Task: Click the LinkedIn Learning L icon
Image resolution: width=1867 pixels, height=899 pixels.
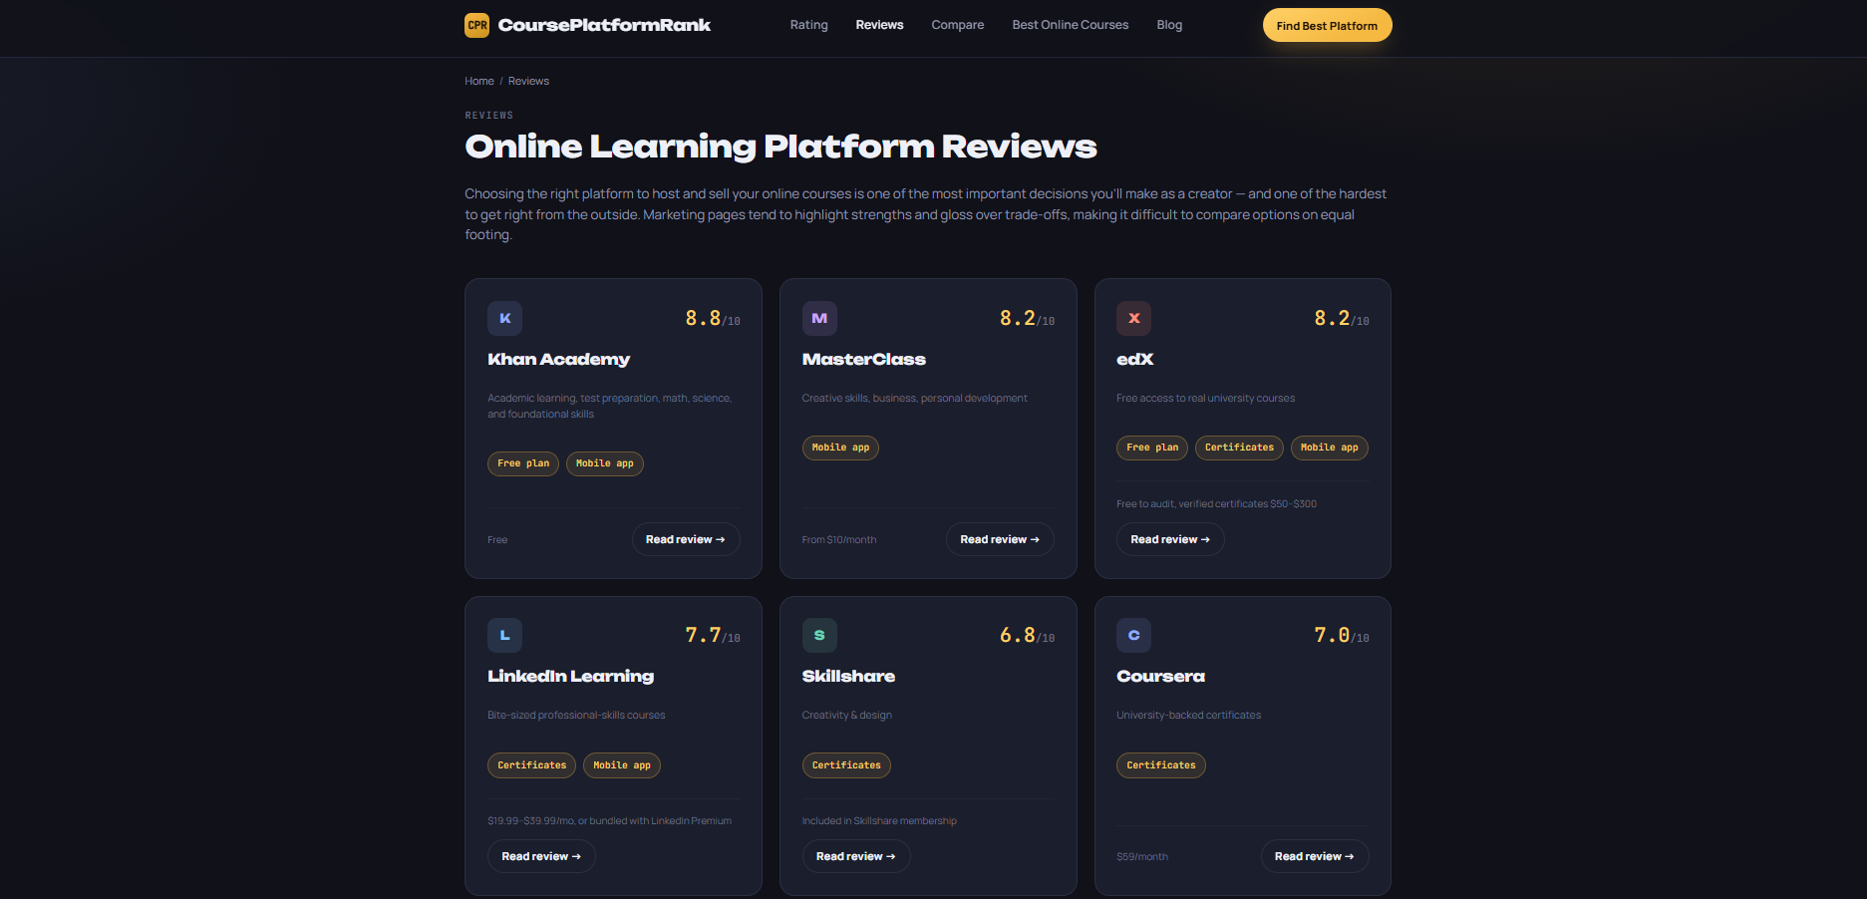Action: pos(504,635)
